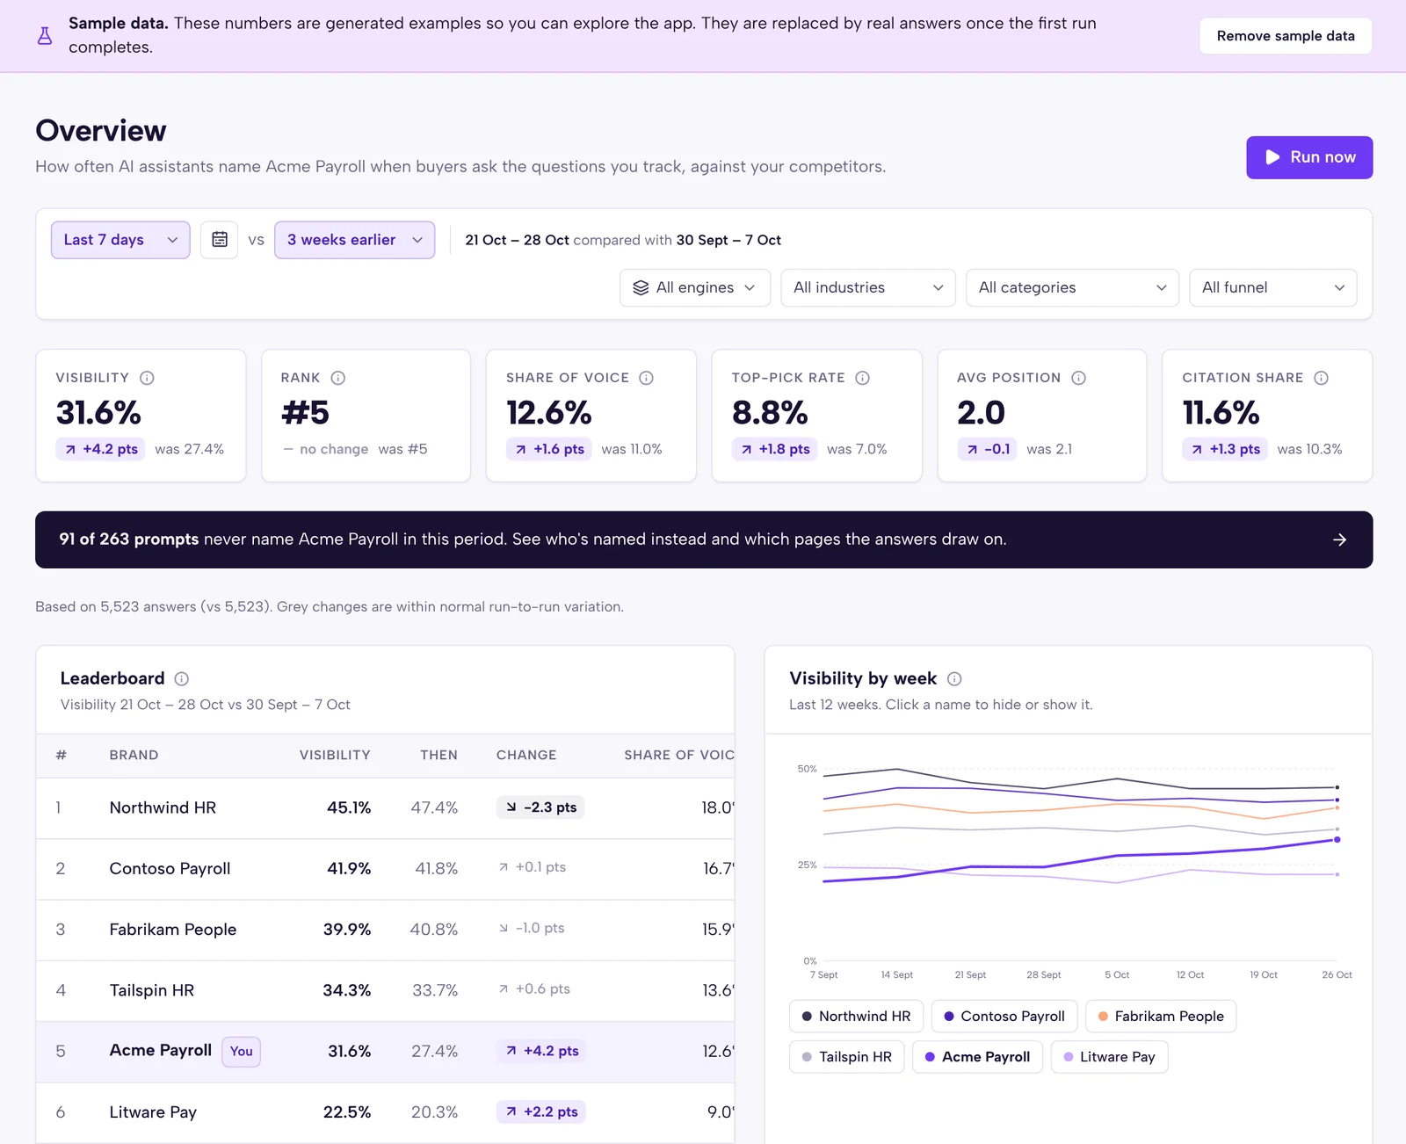Click the Brand column header

pos(134,756)
